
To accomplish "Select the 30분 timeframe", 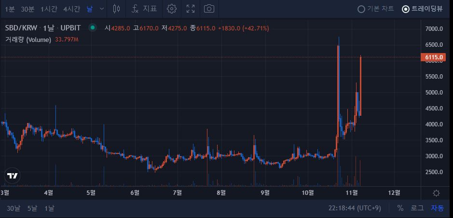I will pyautogui.click(x=27, y=9).
